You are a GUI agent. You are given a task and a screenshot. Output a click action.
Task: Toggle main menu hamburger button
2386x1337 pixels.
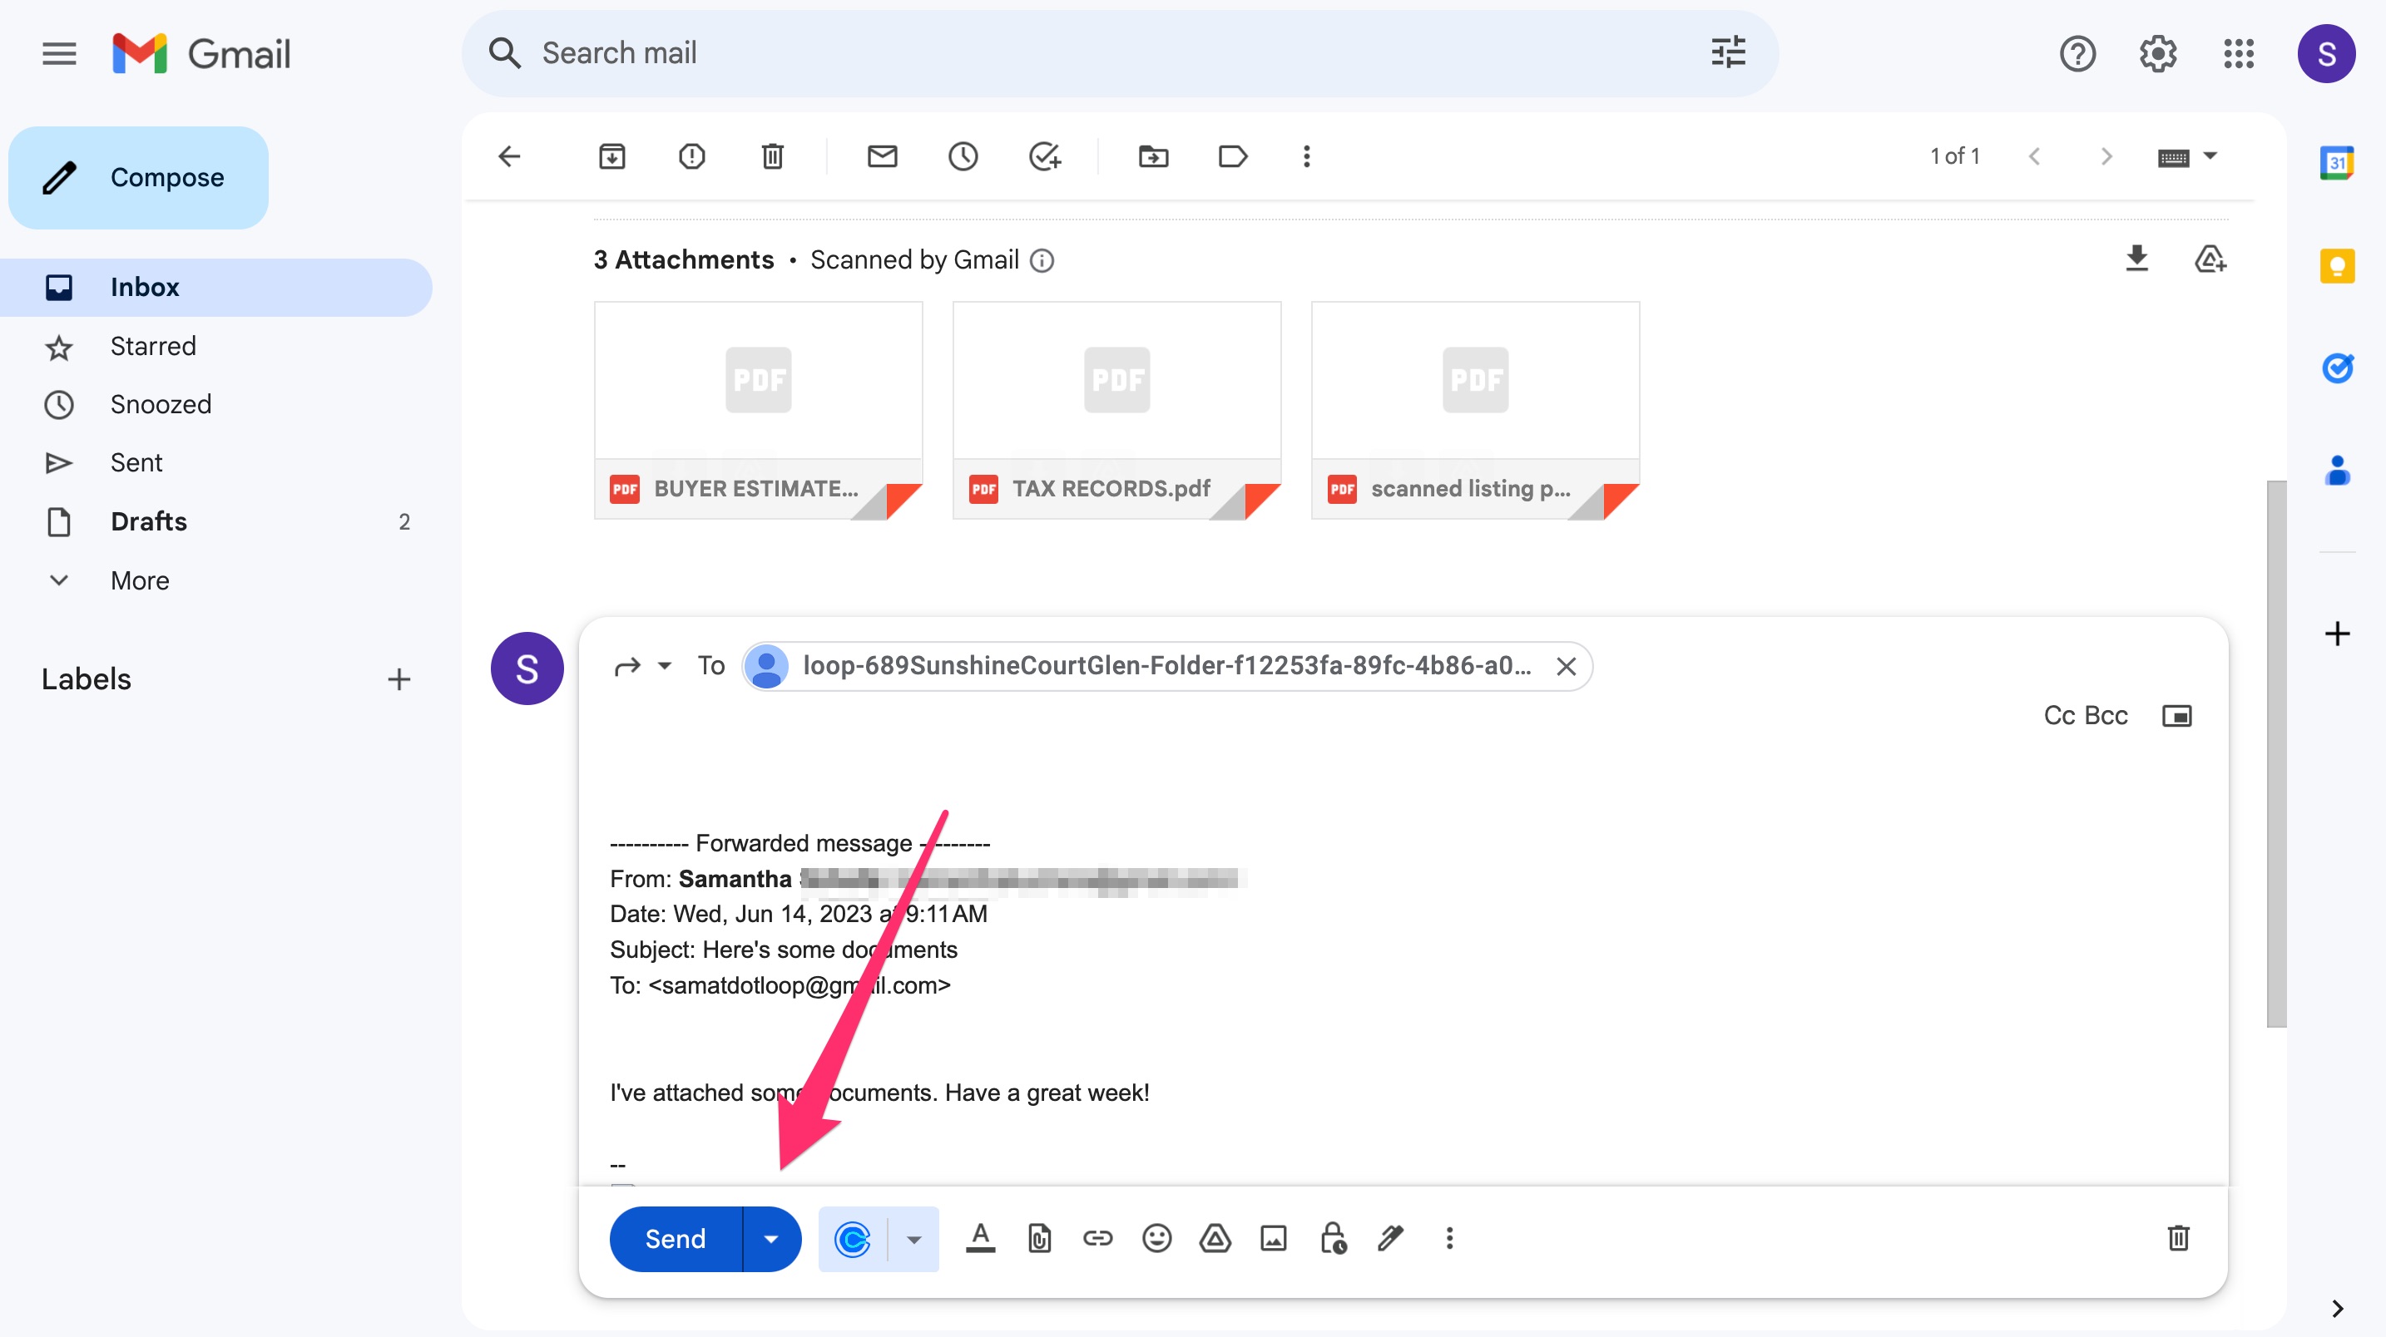[59, 54]
